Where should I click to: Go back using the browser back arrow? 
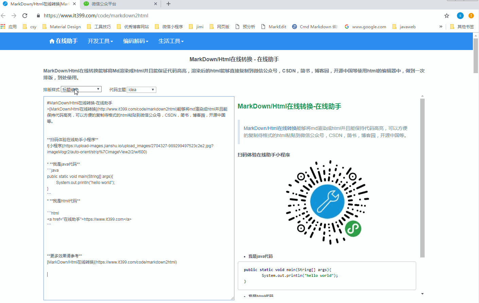[3, 16]
